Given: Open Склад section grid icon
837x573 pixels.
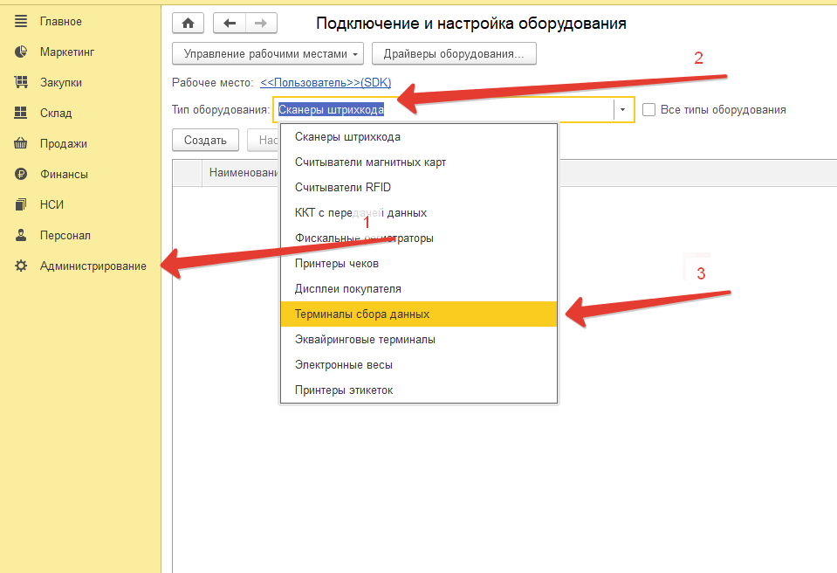Looking at the screenshot, I should 22,113.
